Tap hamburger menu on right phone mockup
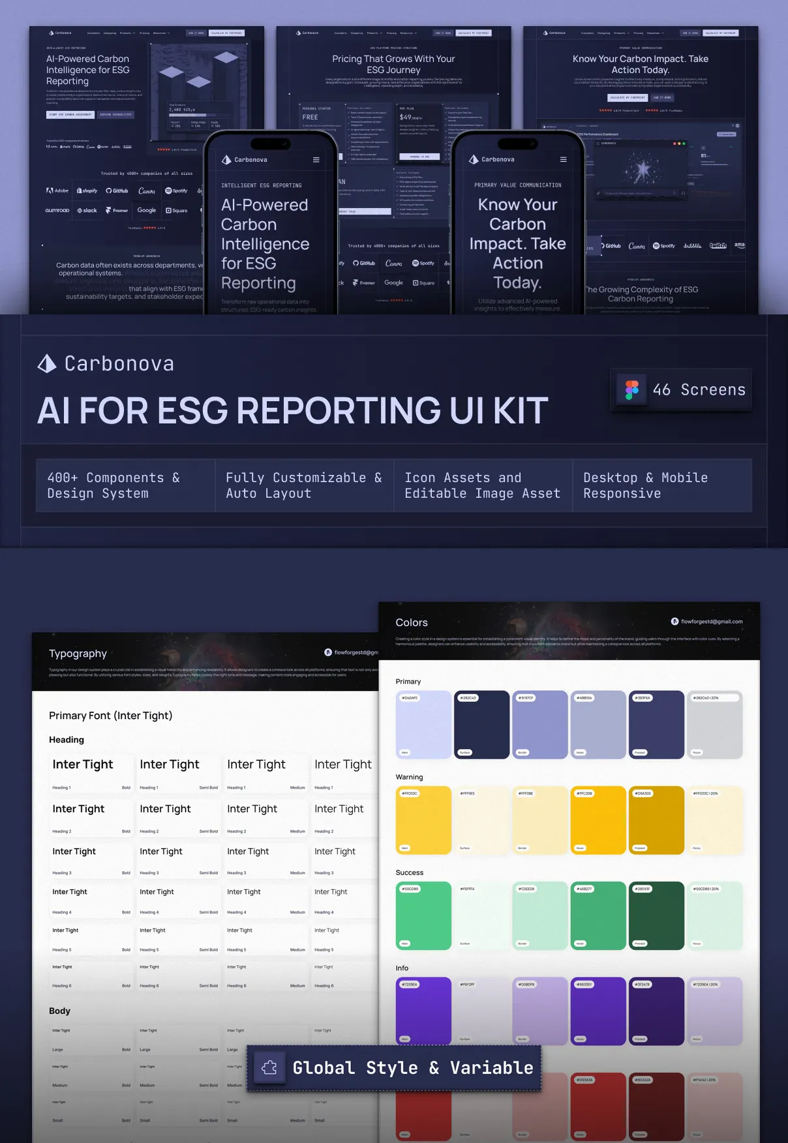This screenshot has width=788, height=1143. point(563,160)
